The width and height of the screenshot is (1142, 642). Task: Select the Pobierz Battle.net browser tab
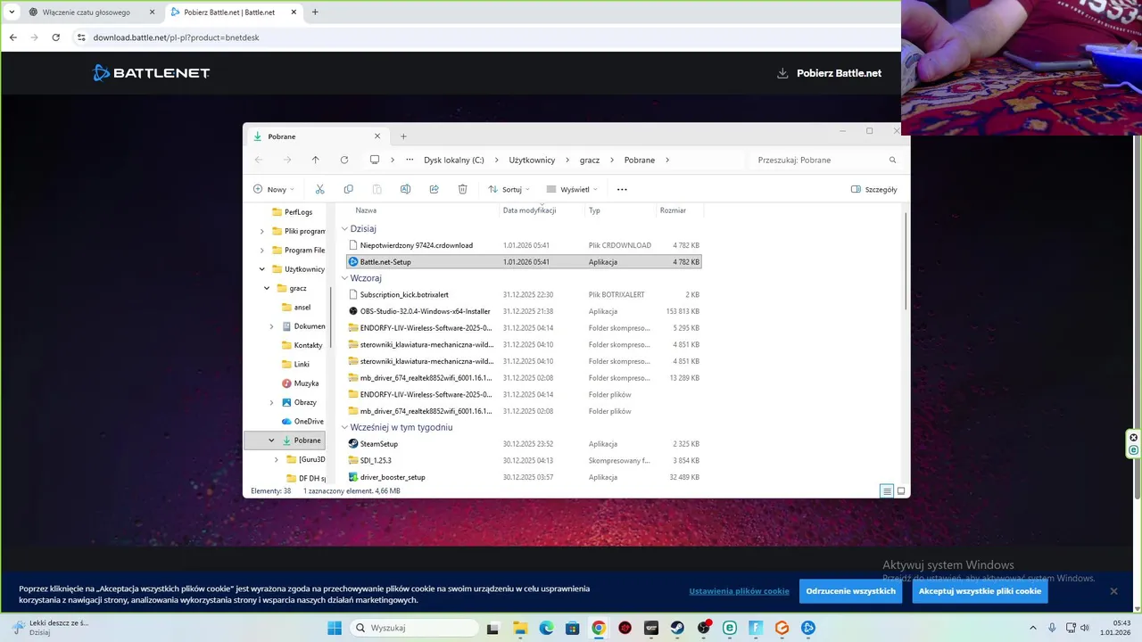(234, 12)
